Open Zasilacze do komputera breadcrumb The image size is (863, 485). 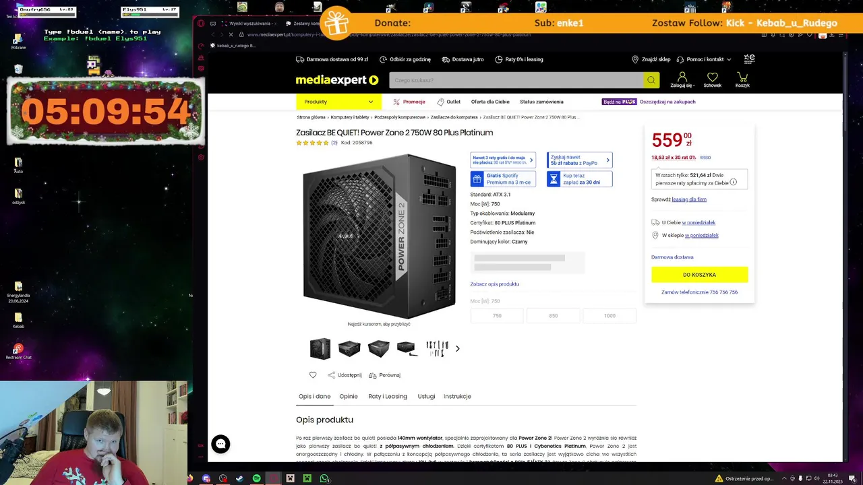(x=454, y=117)
